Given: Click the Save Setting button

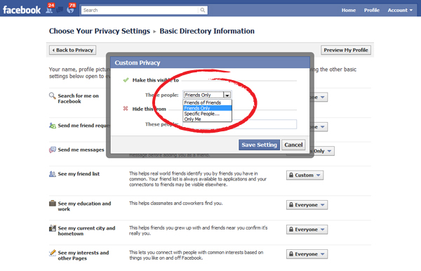Looking at the screenshot, I should (259, 145).
